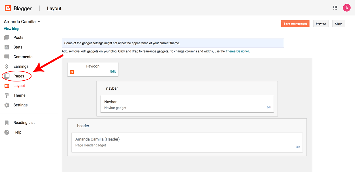Click the Settings gear icon
Screen dimensions: 355x172
click(7, 105)
